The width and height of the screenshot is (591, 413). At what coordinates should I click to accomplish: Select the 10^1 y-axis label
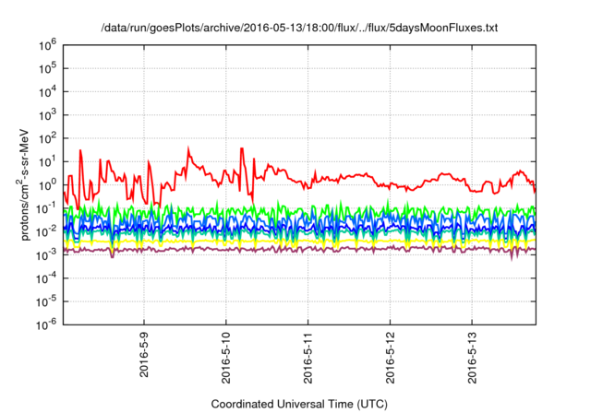point(47,162)
